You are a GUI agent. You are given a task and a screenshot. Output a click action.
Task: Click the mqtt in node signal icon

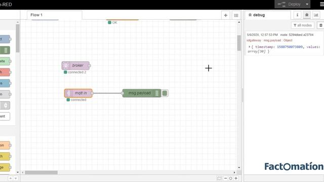click(68, 93)
